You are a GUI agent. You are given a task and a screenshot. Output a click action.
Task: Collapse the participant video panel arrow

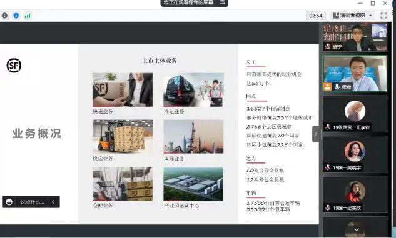click(x=315, y=134)
